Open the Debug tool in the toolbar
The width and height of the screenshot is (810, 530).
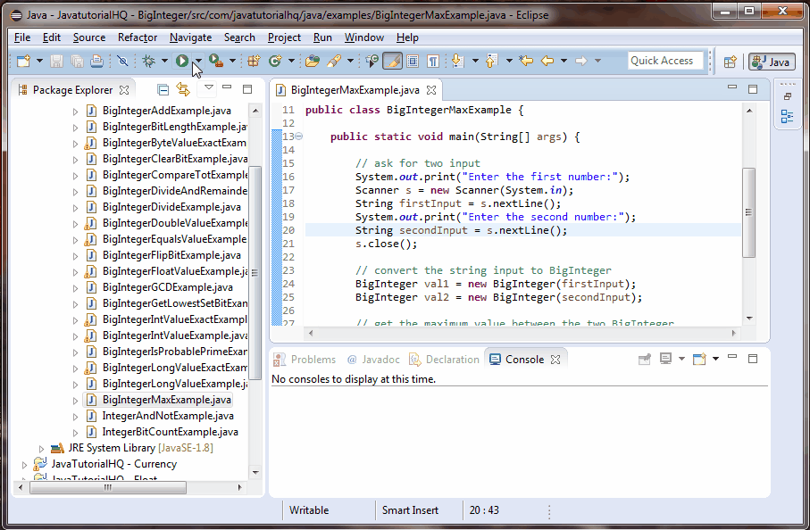point(147,61)
